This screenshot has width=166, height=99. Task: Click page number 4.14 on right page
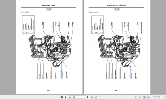pyautogui.click(x=116, y=90)
